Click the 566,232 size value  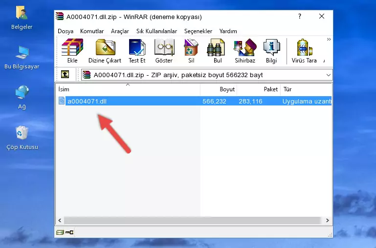(x=214, y=101)
